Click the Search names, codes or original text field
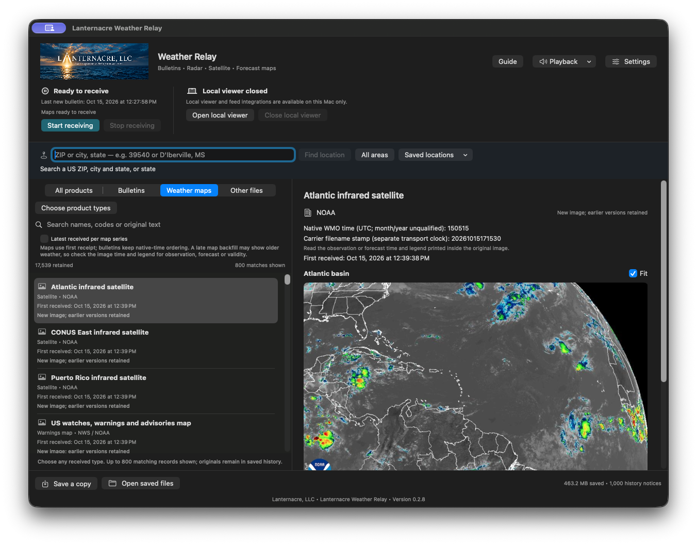Image resolution: width=697 pixels, height=545 pixels. [x=165, y=225]
